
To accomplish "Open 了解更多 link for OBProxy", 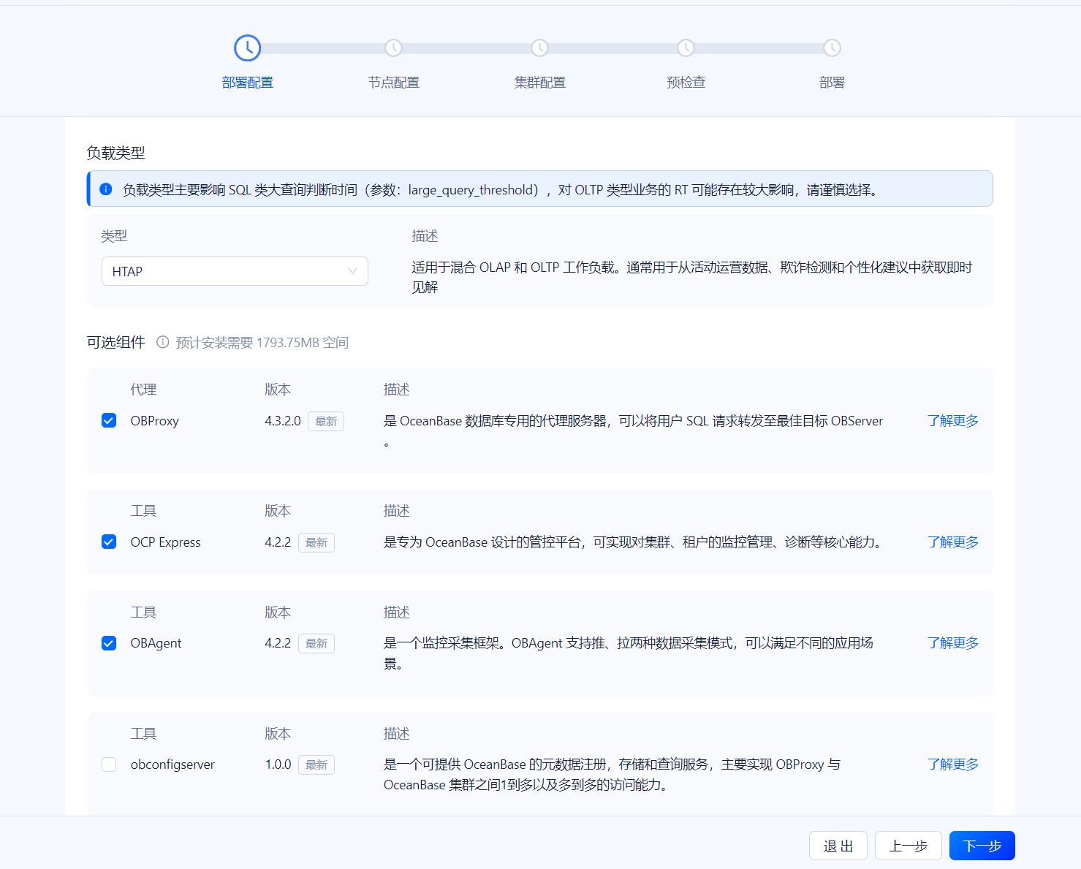I will click(x=953, y=421).
